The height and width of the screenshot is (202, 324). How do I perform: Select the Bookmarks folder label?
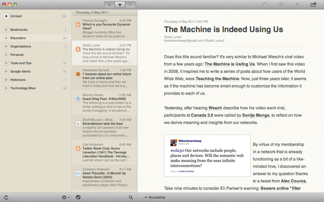pyautogui.click(x=19, y=30)
